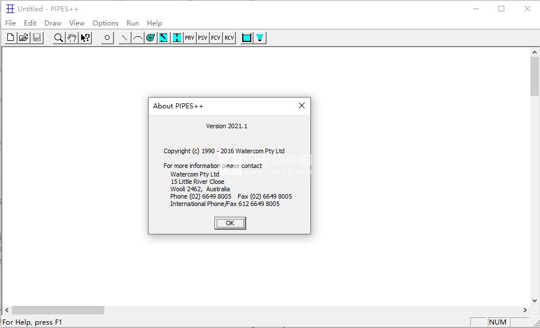The height and width of the screenshot is (328, 540).
Task: Click the horizontal scrollbar right arrow
Action: 525,310
